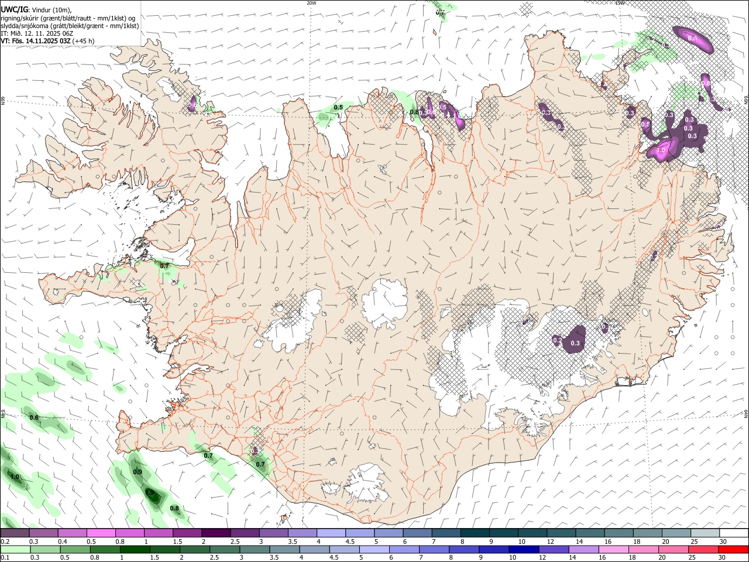Click the 0.2 value on Vatnajökull snow patch

(557, 340)
